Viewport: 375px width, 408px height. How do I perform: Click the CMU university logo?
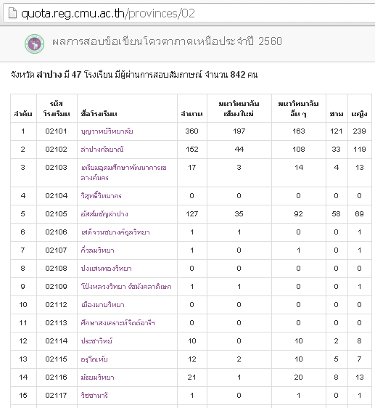[x=34, y=44]
